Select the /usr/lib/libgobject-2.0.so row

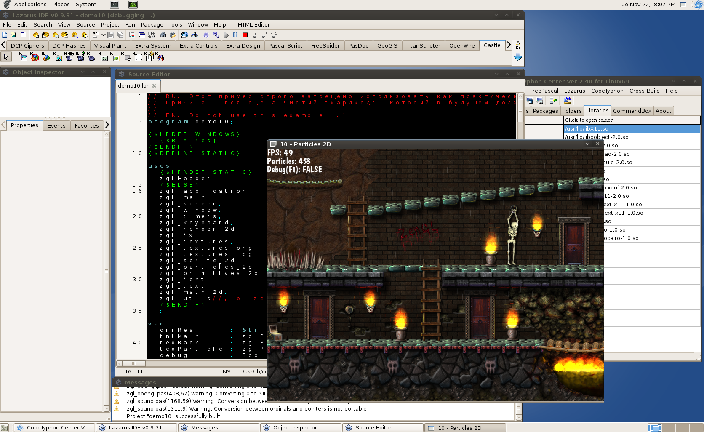coord(632,137)
